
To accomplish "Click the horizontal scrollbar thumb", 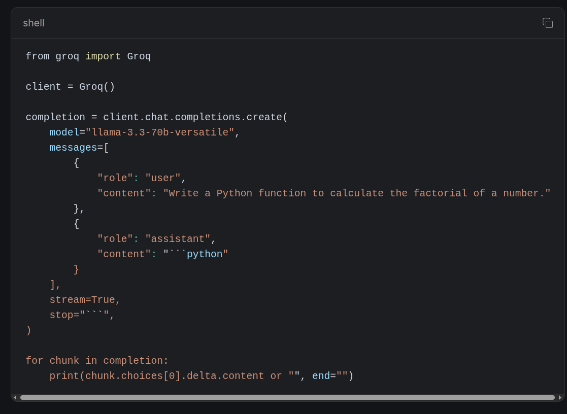I will [287, 397].
